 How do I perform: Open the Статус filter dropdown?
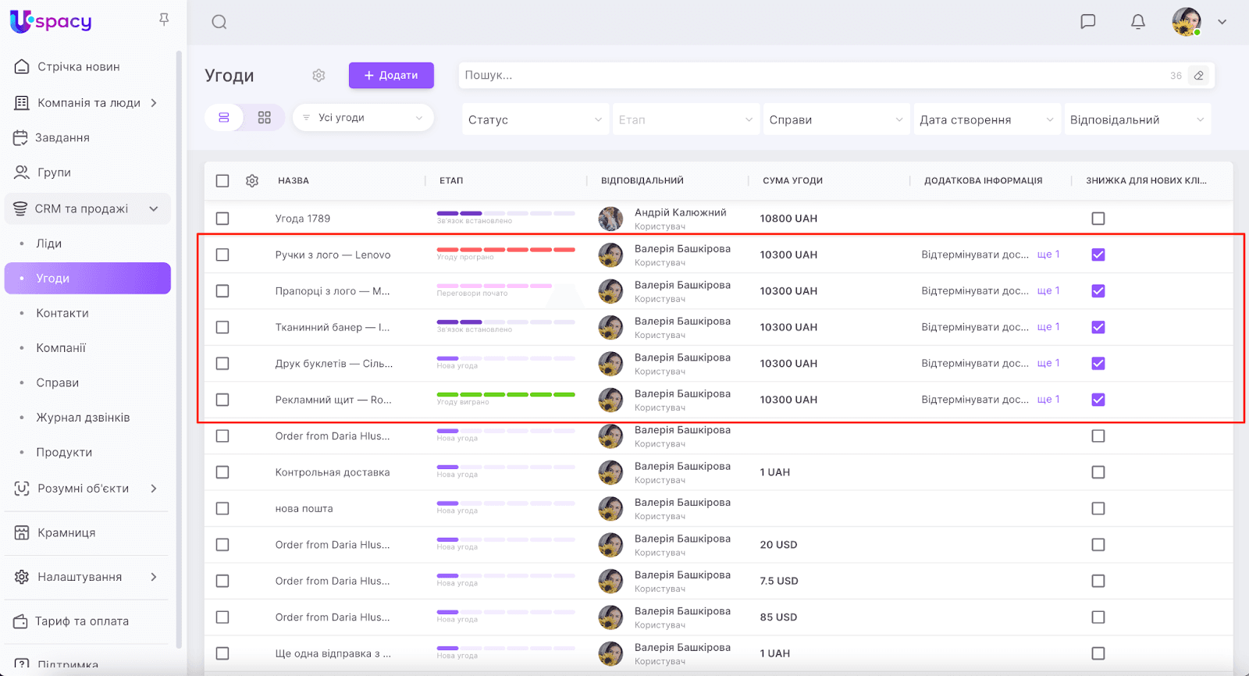(535, 119)
